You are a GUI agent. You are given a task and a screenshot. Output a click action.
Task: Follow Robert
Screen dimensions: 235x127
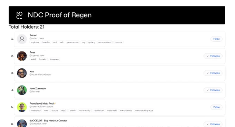pos(216,39)
